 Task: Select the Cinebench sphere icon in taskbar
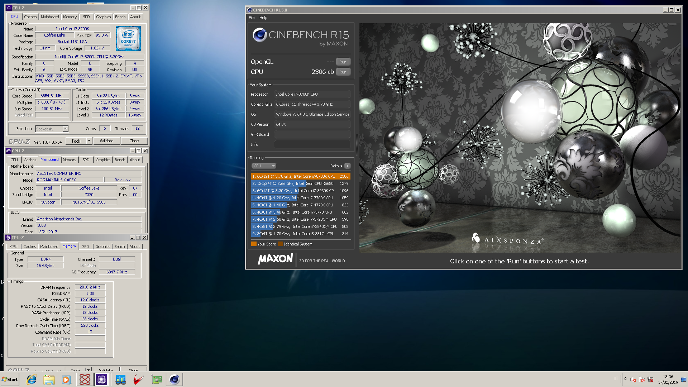[x=175, y=379]
